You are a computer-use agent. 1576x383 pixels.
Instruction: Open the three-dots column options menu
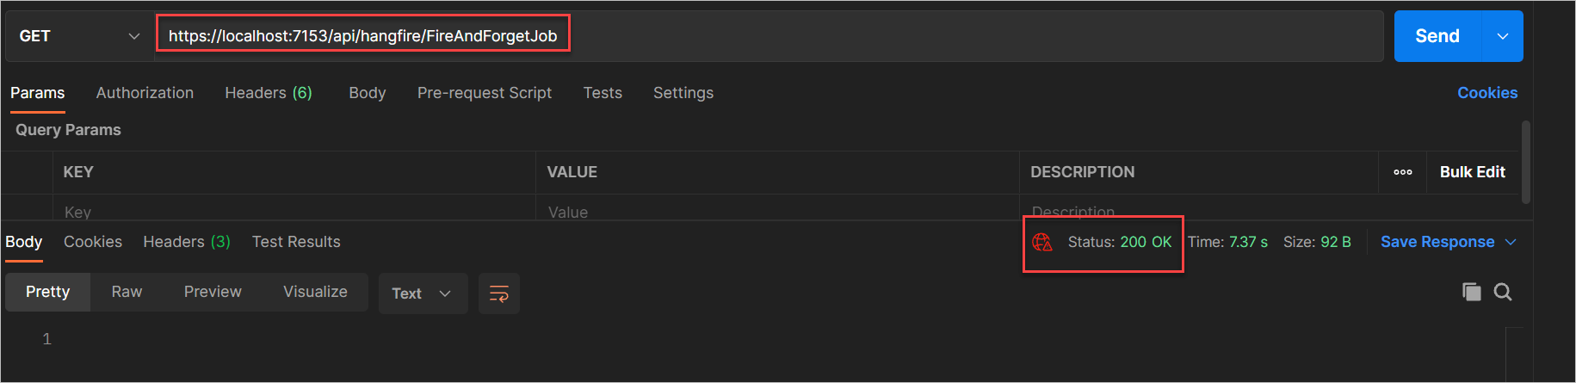tap(1403, 172)
